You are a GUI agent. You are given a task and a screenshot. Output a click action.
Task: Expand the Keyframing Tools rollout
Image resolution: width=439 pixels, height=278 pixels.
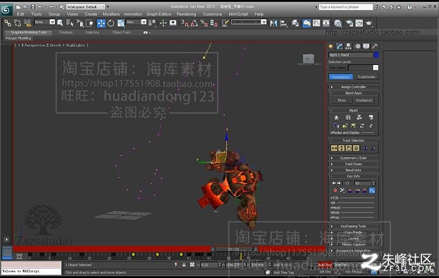pos(354,226)
